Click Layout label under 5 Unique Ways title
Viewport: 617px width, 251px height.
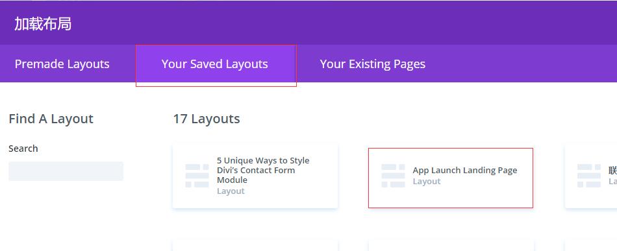pyautogui.click(x=231, y=191)
